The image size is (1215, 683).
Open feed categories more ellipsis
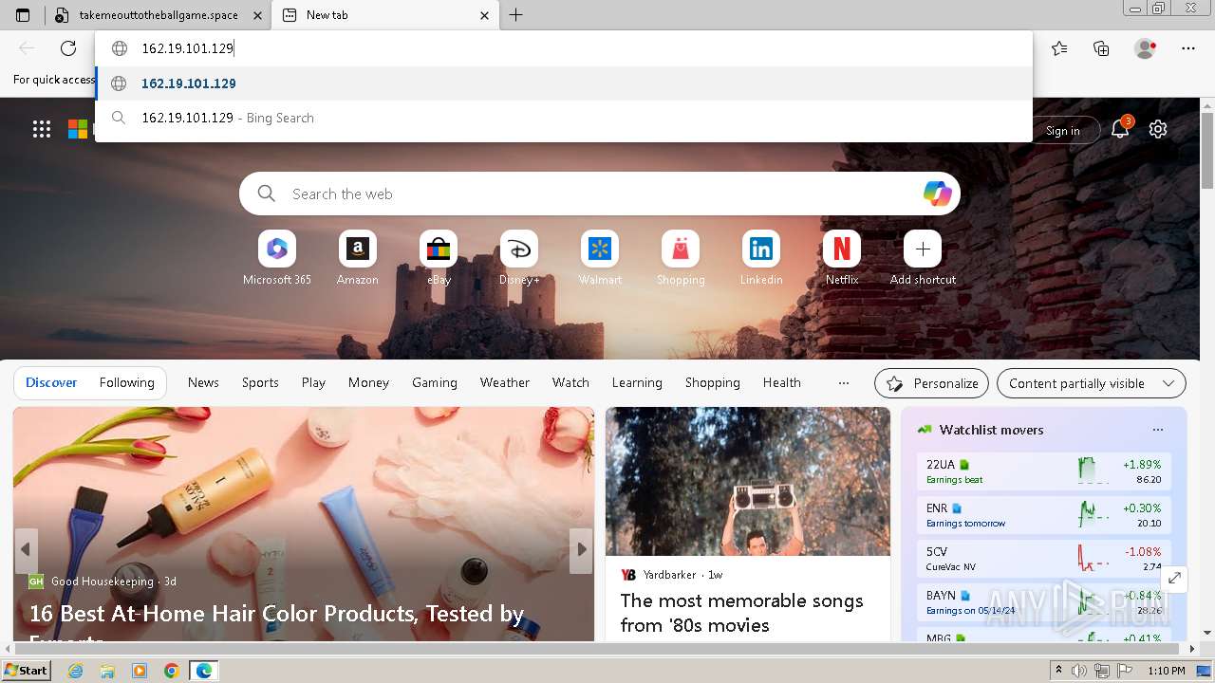coord(844,383)
